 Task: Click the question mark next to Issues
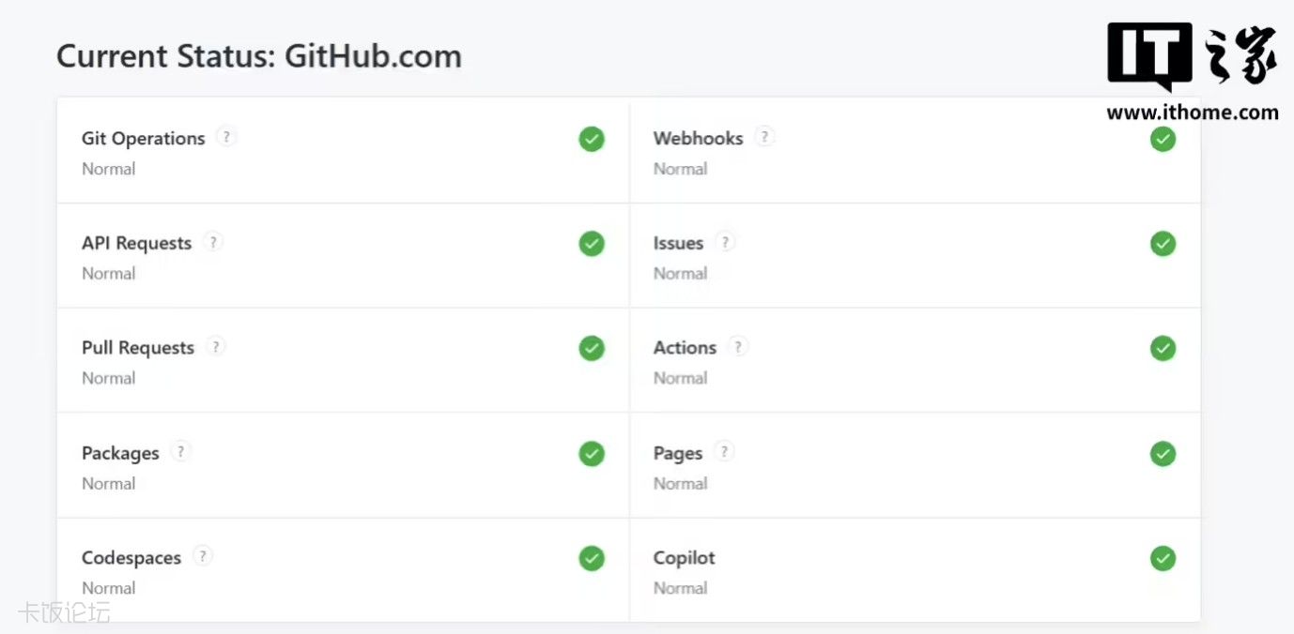pyautogui.click(x=725, y=242)
